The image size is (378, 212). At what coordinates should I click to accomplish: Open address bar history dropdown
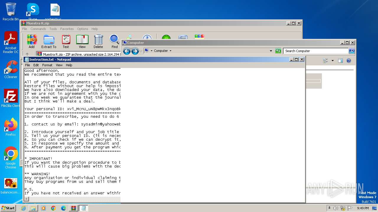pyautogui.click(x=271, y=51)
